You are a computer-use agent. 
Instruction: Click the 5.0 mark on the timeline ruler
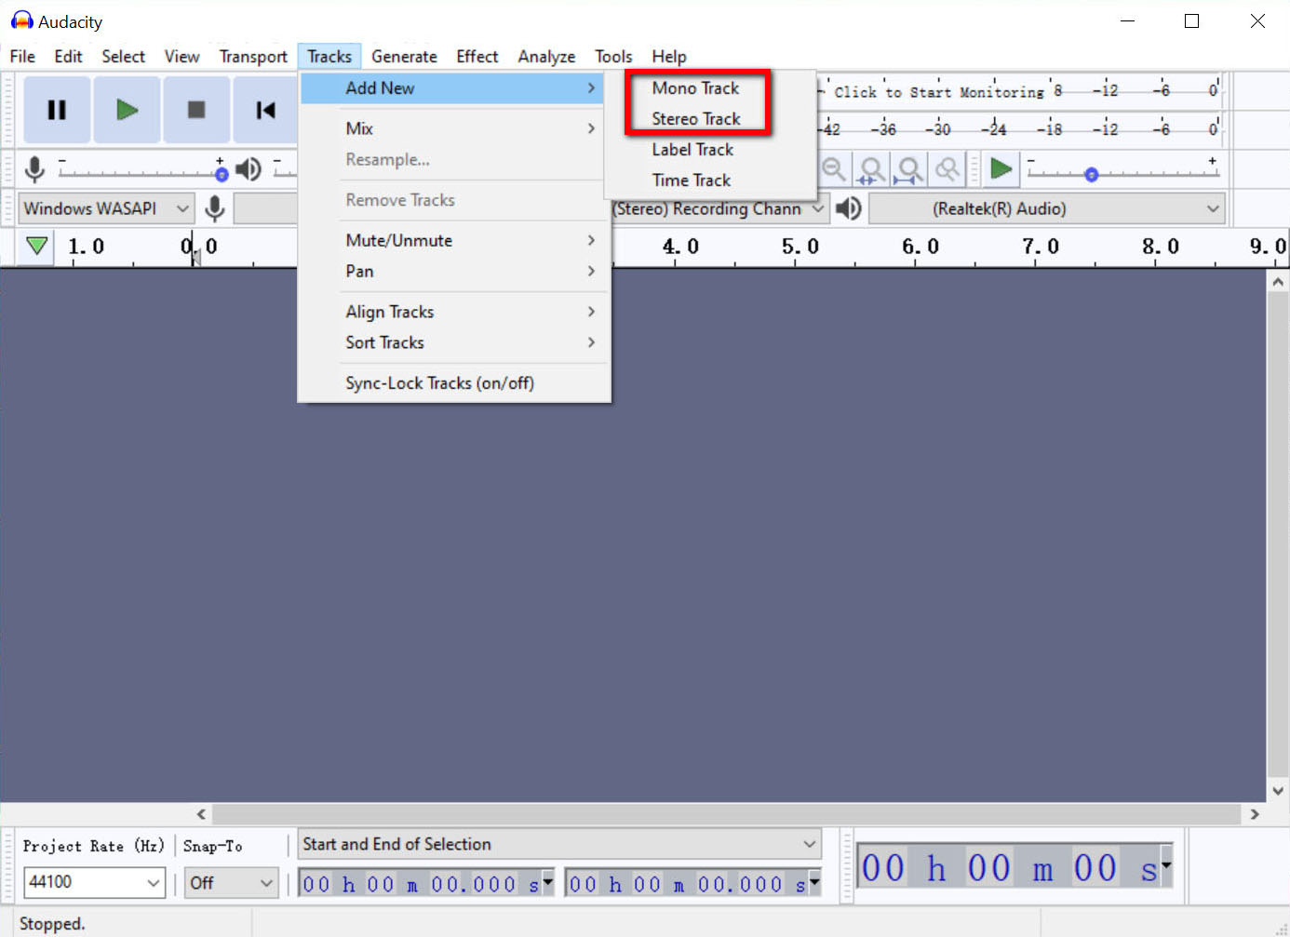tap(800, 247)
